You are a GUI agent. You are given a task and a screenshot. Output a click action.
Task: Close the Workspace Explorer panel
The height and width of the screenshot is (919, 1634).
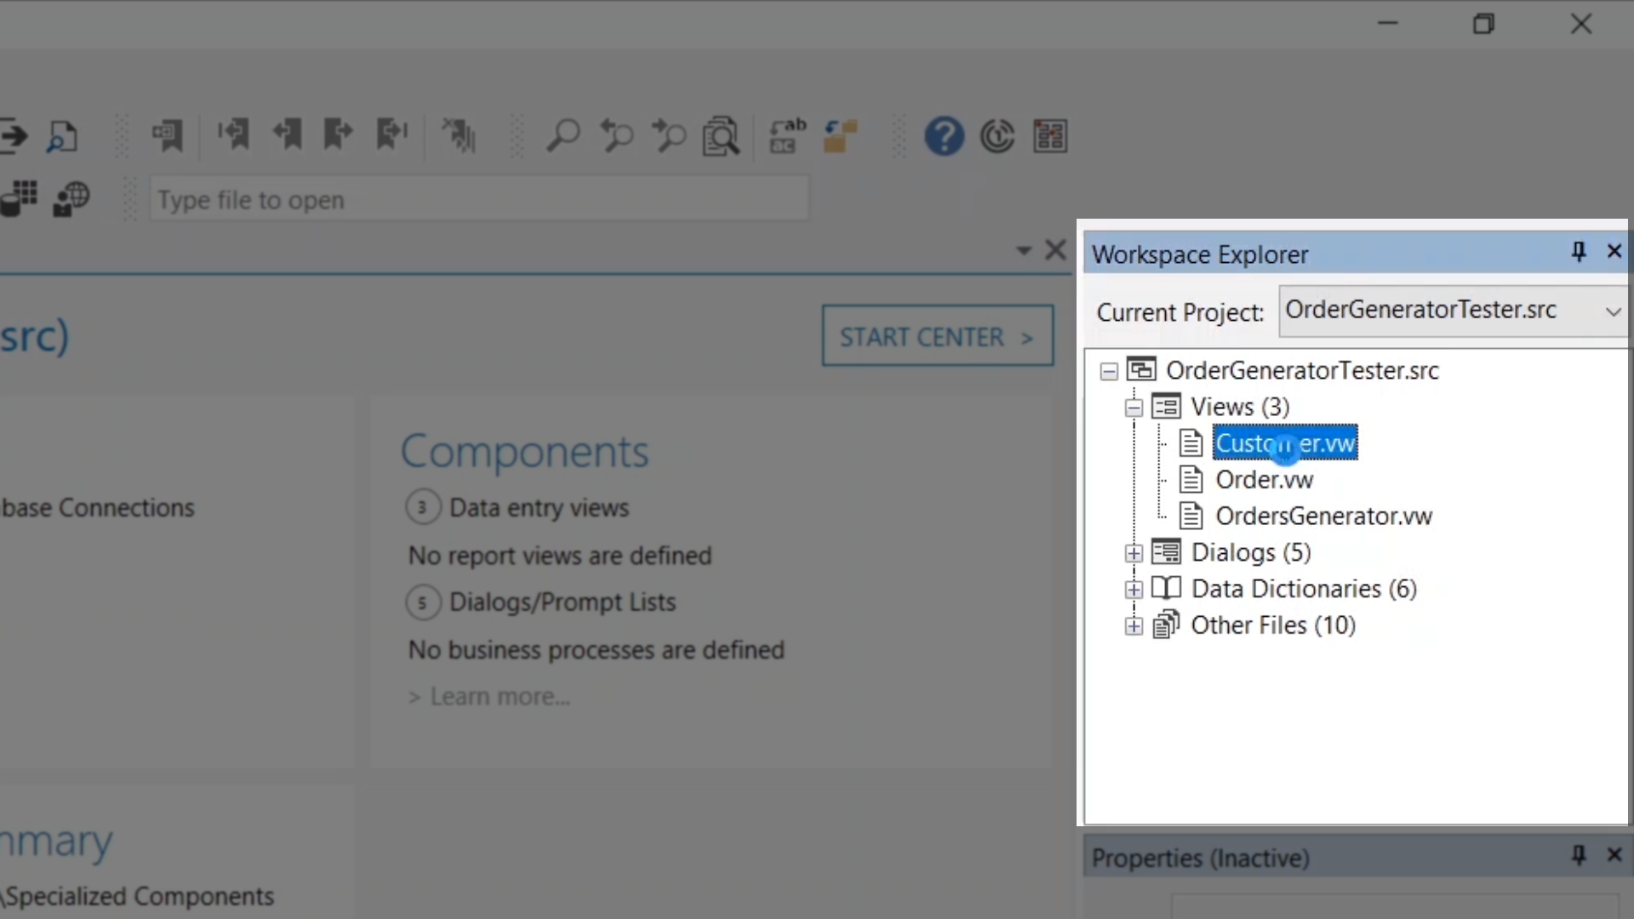1614,252
